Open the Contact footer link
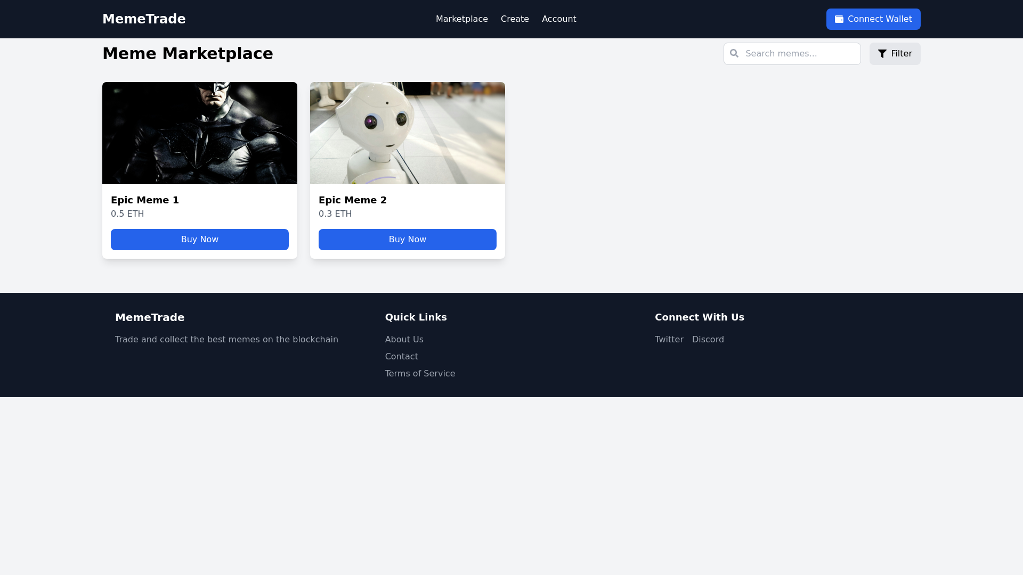This screenshot has height=575, width=1023. (x=402, y=357)
